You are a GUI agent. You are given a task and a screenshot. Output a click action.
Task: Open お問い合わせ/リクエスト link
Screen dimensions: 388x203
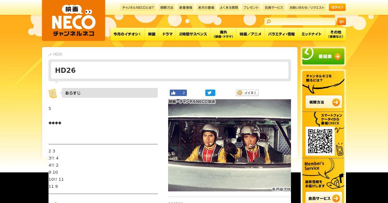[307, 7]
